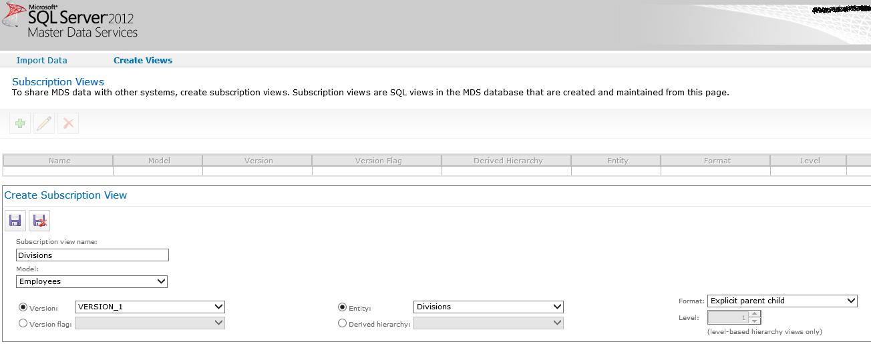Click the green plus Add subscription view icon
Viewport: 871px width, 344px height.
[20, 123]
